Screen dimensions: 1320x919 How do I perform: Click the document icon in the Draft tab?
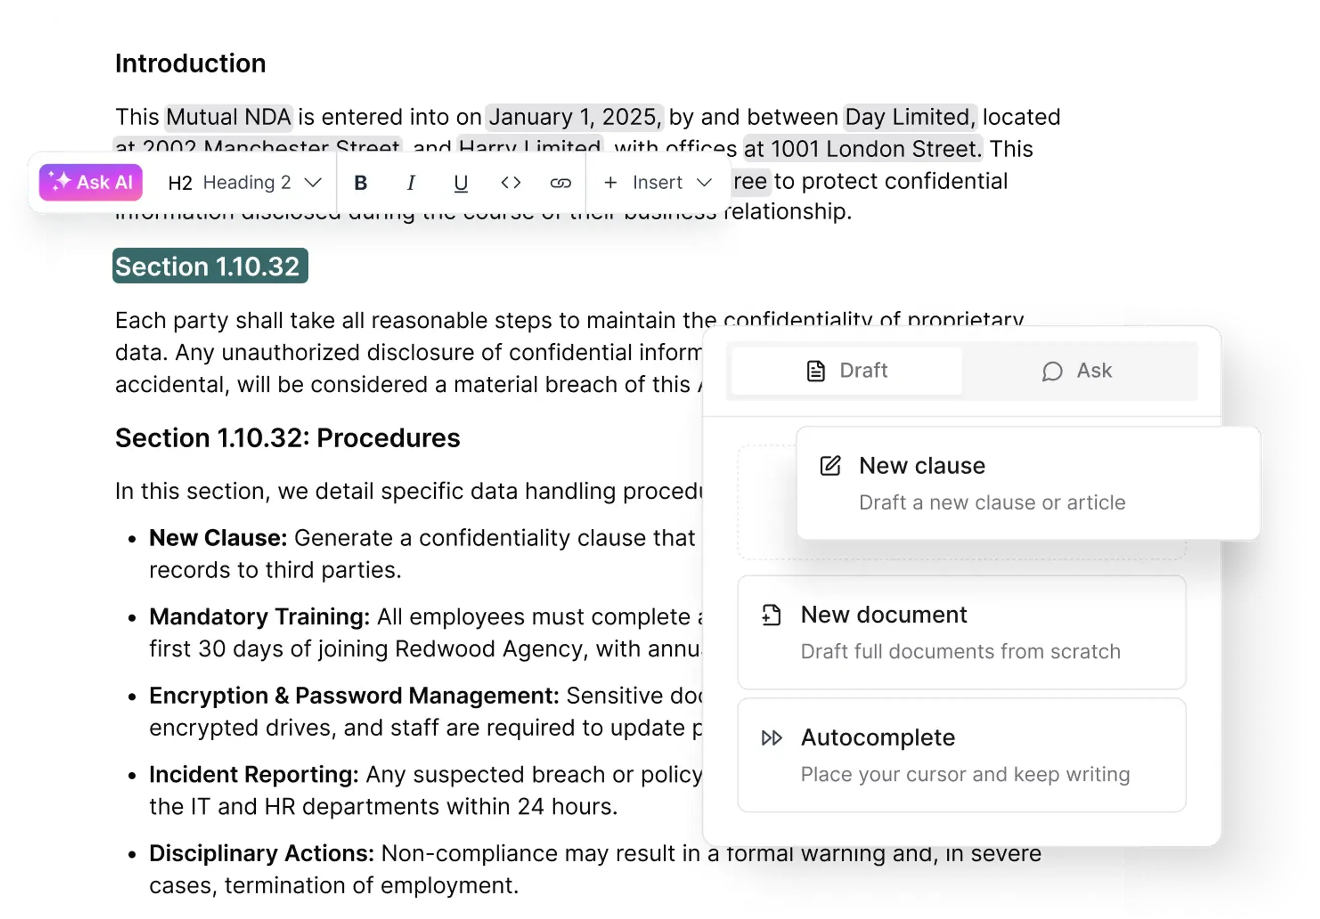pyautogui.click(x=815, y=371)
